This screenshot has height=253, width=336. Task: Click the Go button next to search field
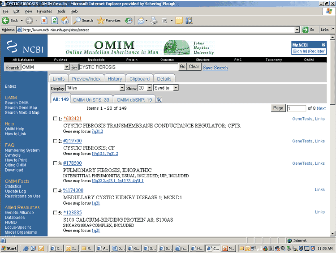183,67
